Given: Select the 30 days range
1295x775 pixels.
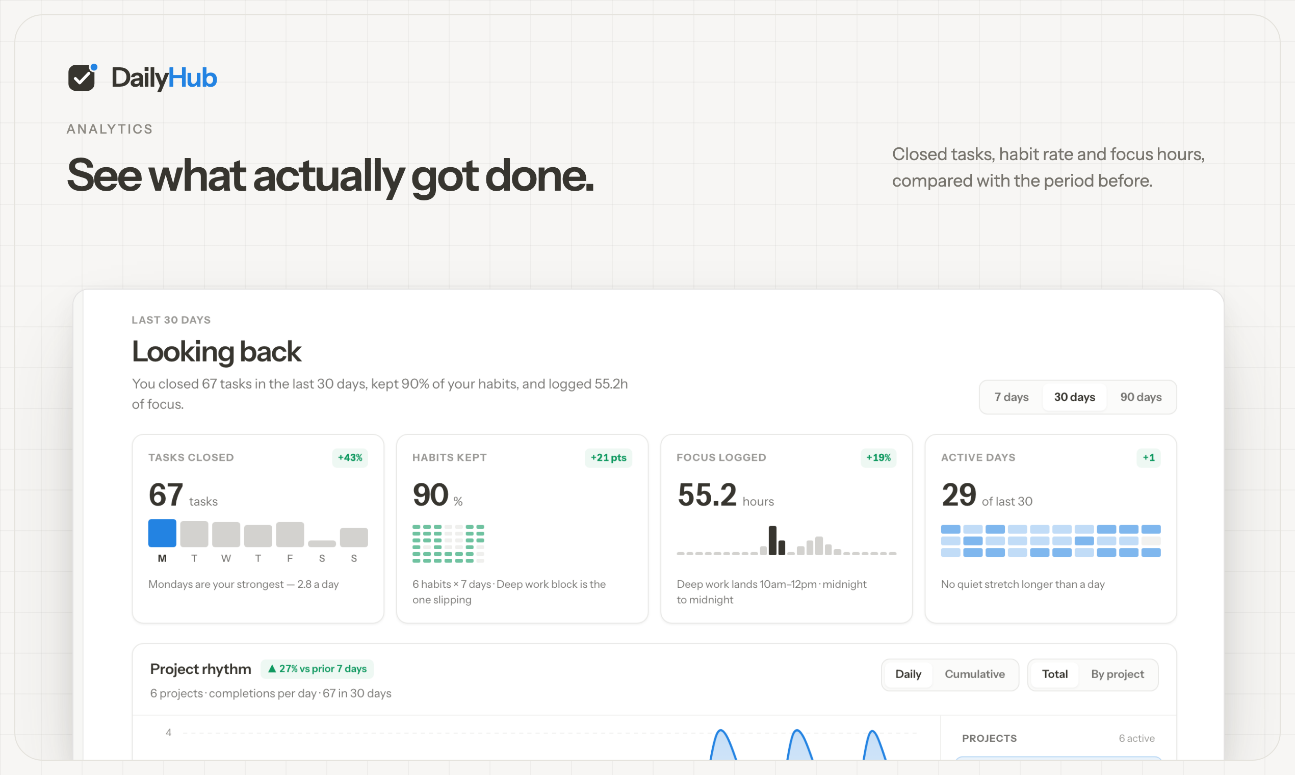Looking at the screenshot, I should coord(1074,397).
